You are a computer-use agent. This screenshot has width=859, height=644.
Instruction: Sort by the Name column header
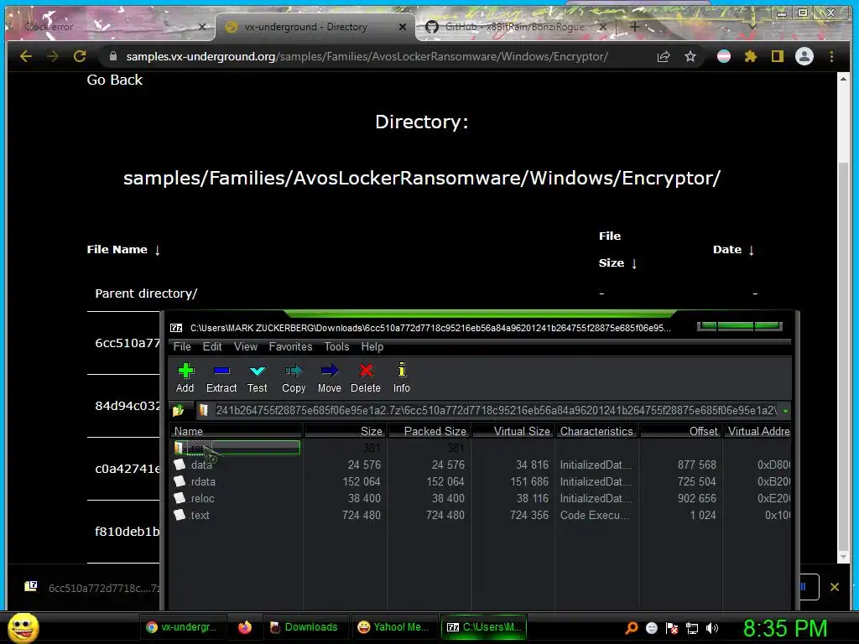coord(236,432)
